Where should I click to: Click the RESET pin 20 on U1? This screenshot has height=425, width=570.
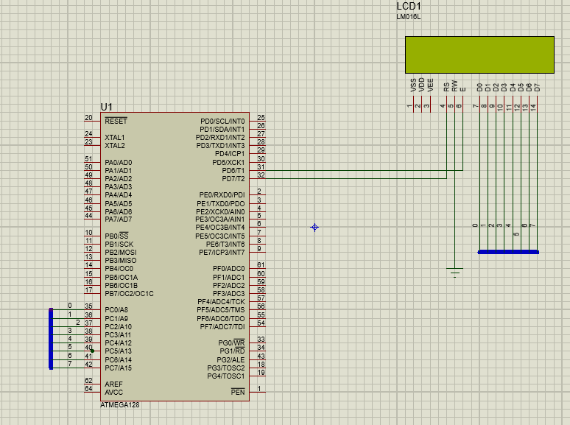[91, 121]
